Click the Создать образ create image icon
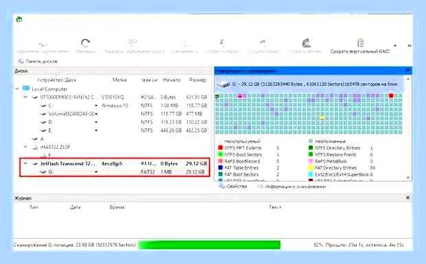Image resolution: width=426 pixels, height=264 pixels. (x=262, y=43)
